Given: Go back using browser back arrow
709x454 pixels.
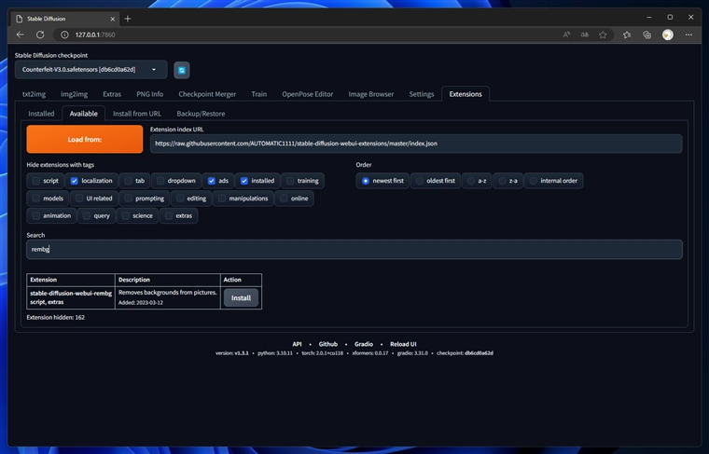Looking at the screenshot, I should [x=21, y=34].
